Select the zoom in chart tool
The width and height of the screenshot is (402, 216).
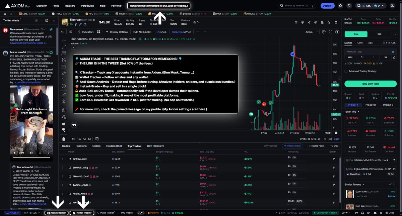(x=64, y=102)
